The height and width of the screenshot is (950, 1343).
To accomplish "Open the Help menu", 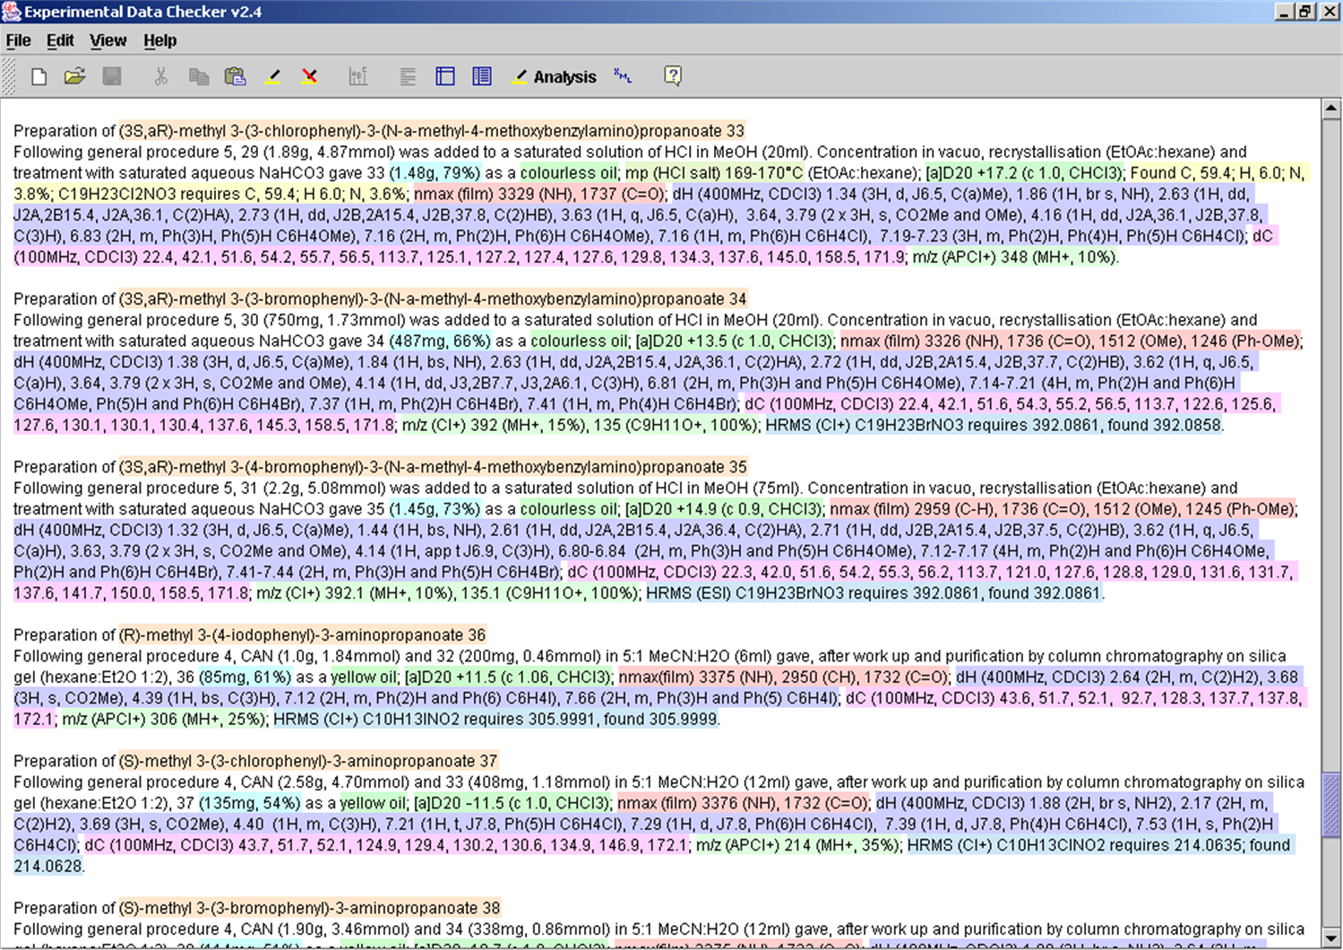I will [x=159, y=40].
